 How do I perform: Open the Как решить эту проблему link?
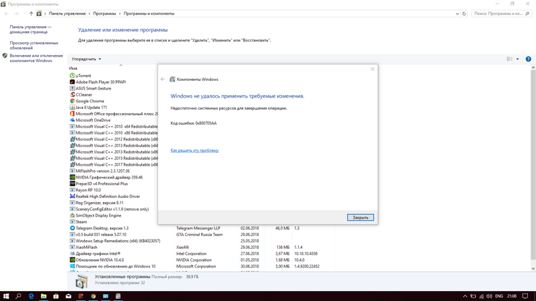click(194, 150)
